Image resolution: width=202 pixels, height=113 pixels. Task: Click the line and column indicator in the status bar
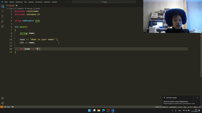click(161, 107)
